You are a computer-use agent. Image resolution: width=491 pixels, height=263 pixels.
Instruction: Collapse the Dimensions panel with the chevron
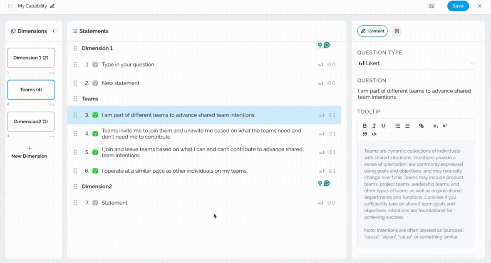click(x=53, y=31)
